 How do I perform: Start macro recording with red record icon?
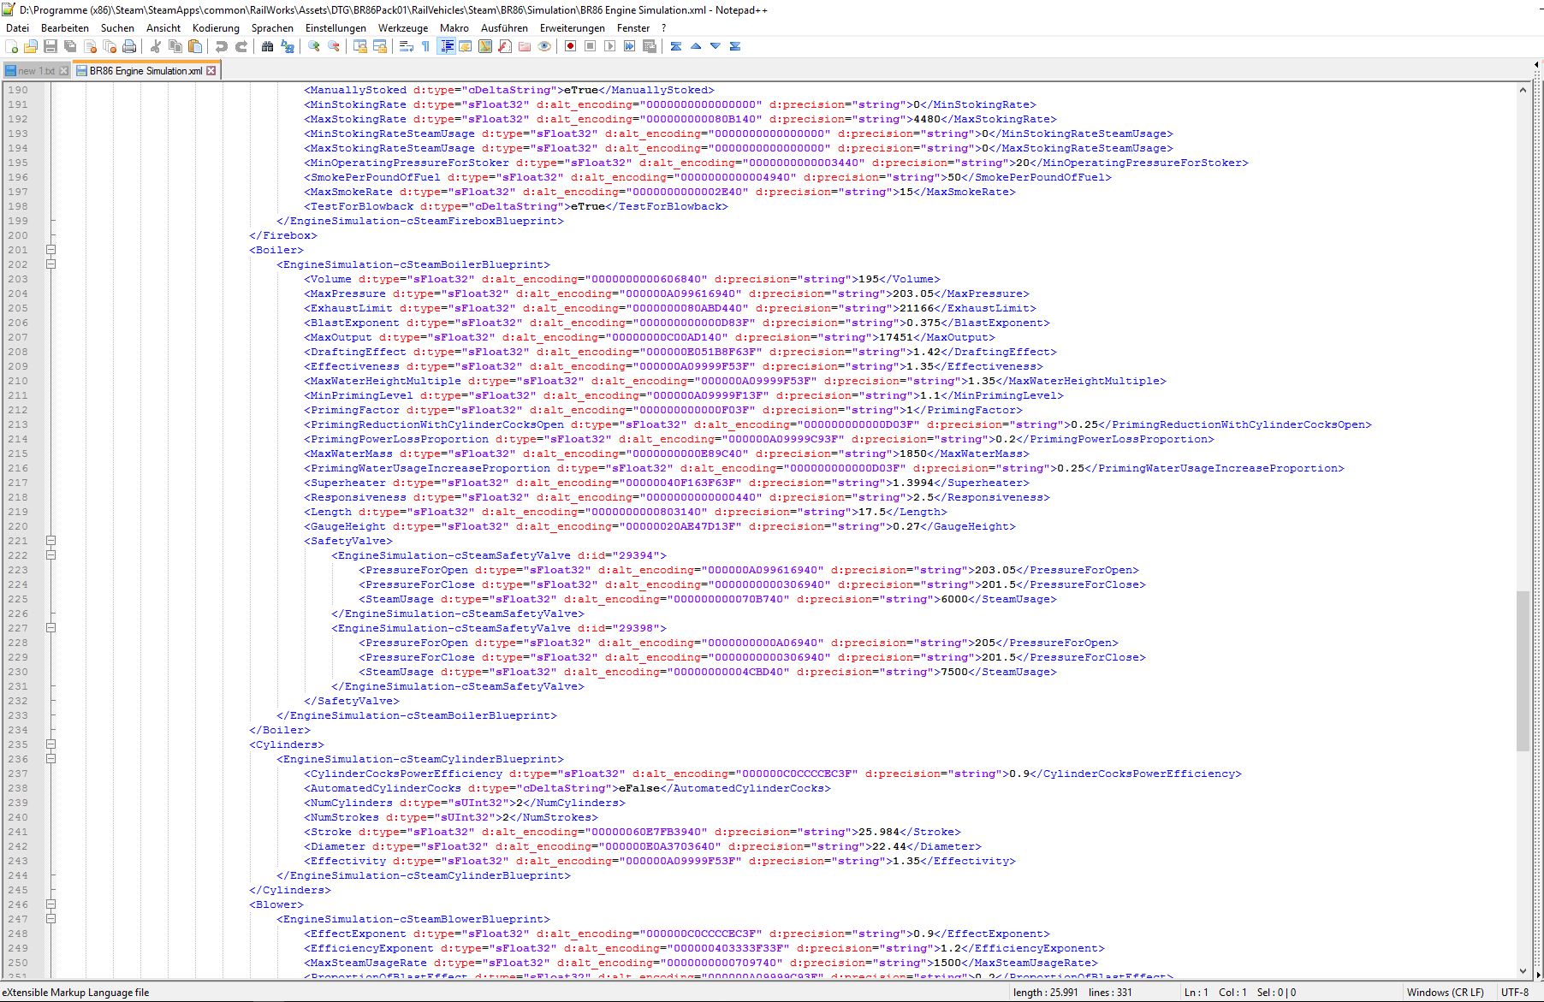point(570,46)
